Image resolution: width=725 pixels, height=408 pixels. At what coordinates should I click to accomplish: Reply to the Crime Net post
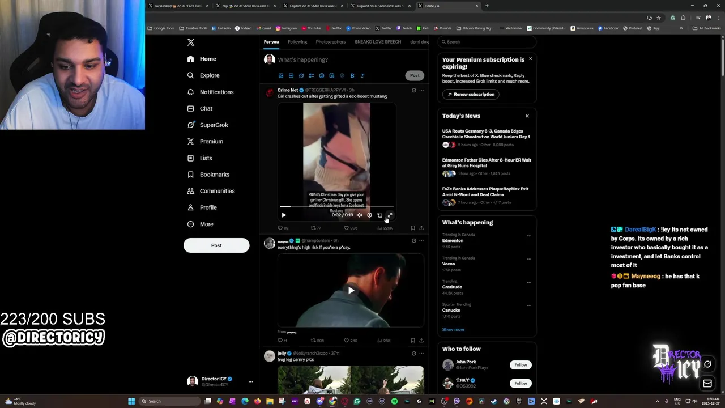[x=282, y=228]
